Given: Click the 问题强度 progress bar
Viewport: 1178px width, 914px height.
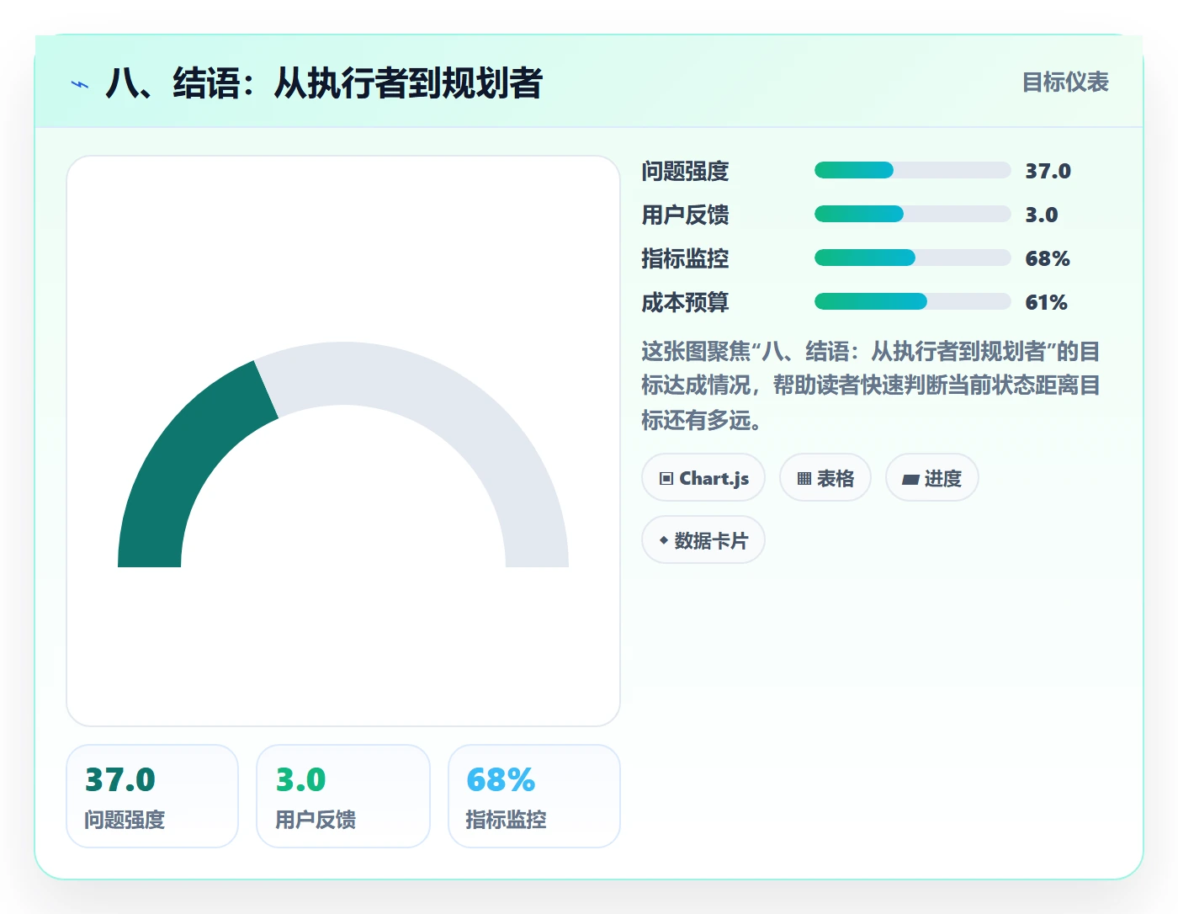Looking at the screenshot, I should pos(912,170).
